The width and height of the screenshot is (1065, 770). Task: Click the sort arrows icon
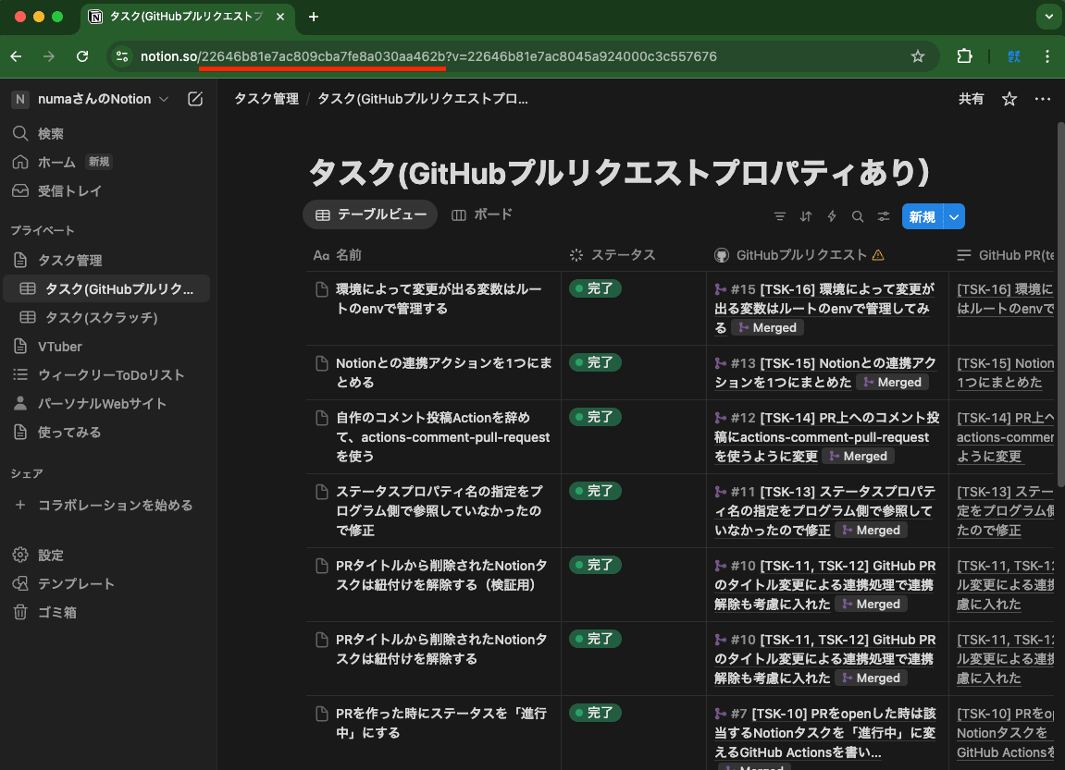(x=806, y=216)
